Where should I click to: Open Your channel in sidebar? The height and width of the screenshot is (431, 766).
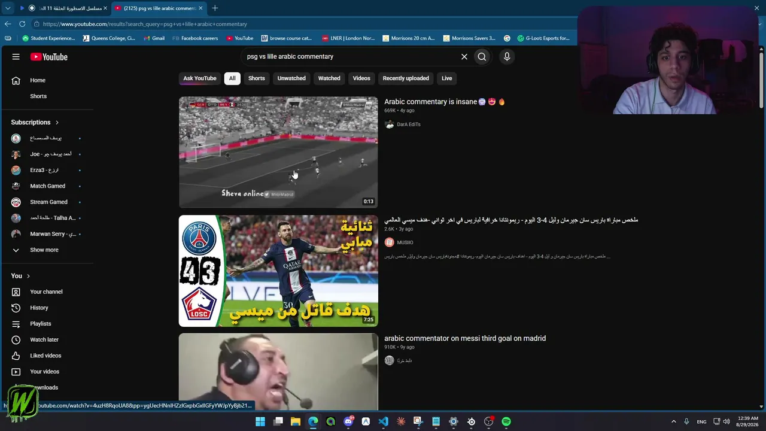pyautogui.click(x=47, y=292)
